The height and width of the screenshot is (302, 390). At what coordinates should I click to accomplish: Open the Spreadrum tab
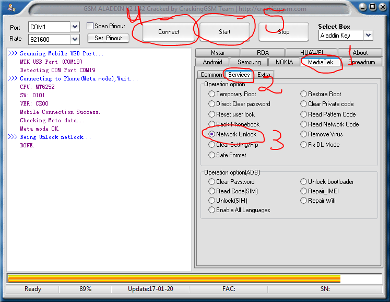(362, 62)
